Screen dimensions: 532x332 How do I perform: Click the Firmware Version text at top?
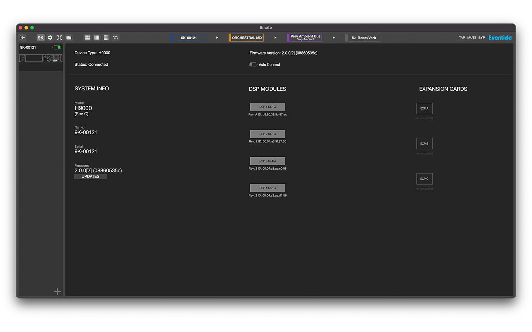[x=283, y=53]
